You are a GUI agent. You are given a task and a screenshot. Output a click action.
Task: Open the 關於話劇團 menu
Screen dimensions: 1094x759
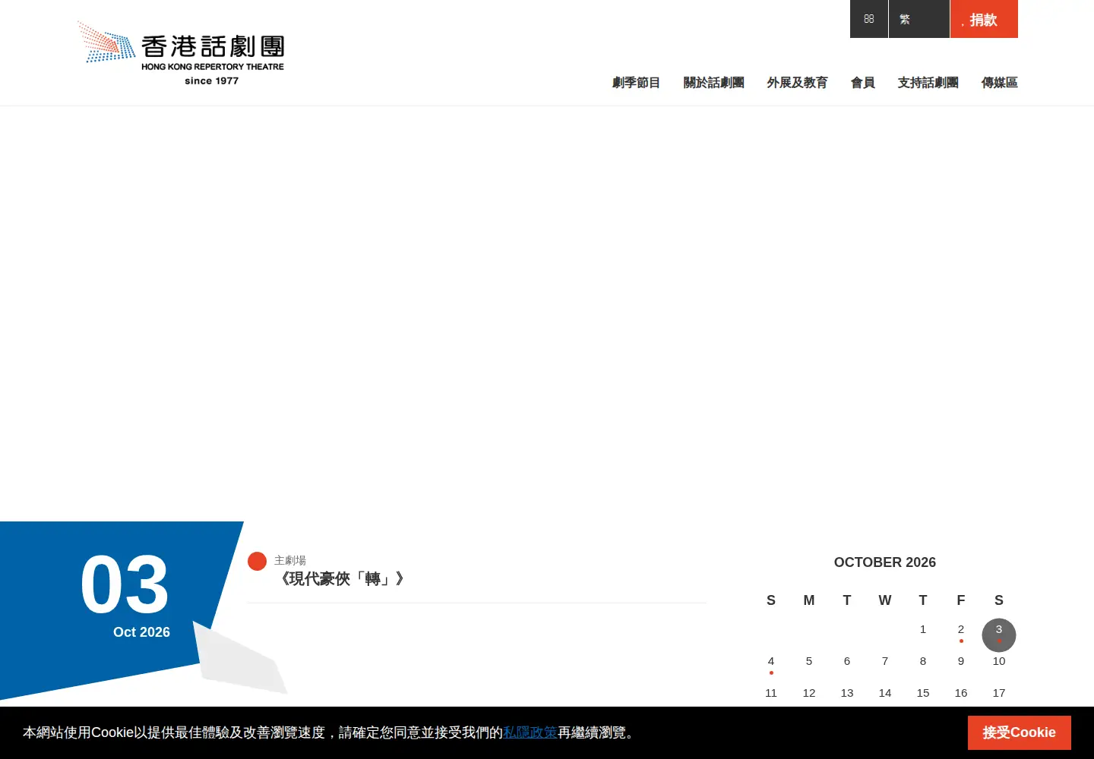pyautogui.click(x=714, y=83)
